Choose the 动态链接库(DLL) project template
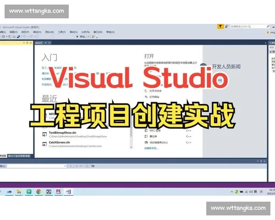275x220 pixels. tap(156, 143)
